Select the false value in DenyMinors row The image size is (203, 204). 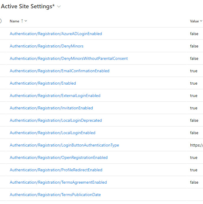tap(194, 46)
